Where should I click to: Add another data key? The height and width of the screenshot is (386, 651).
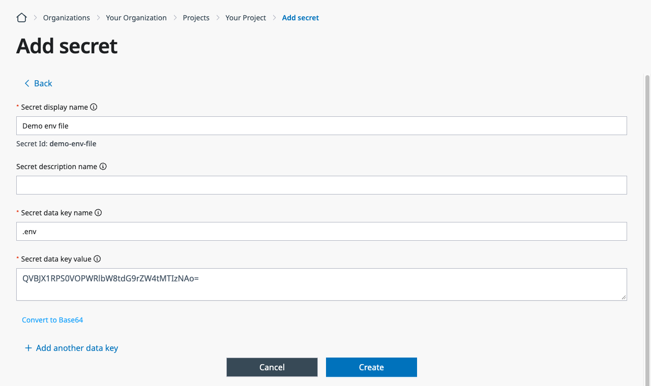(x=72, y=348)
